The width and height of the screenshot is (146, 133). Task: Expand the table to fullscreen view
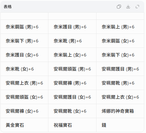137,7
